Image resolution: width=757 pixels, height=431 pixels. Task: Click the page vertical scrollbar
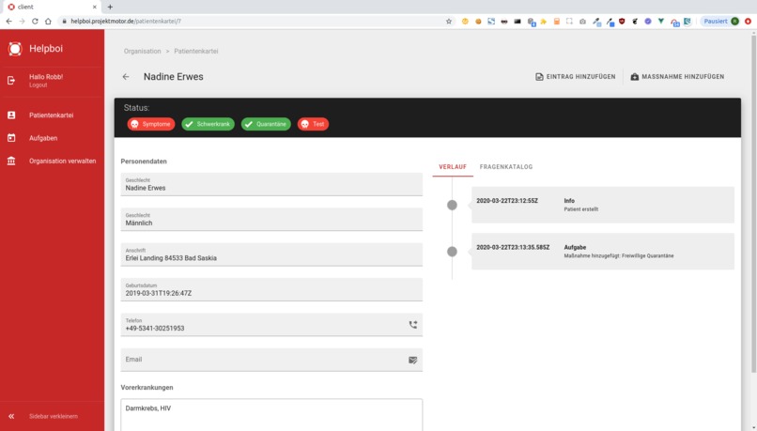[753, 203]
